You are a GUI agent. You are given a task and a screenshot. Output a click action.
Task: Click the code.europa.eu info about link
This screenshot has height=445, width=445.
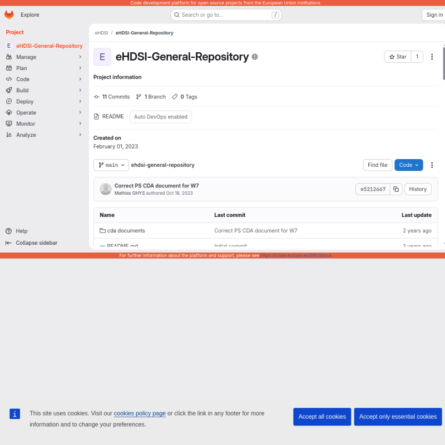tap(296, 255)
